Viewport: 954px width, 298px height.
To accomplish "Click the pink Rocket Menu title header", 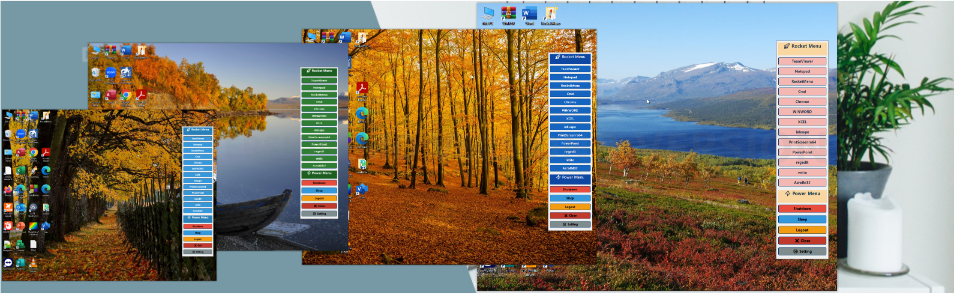I will [x=802, y=46].
